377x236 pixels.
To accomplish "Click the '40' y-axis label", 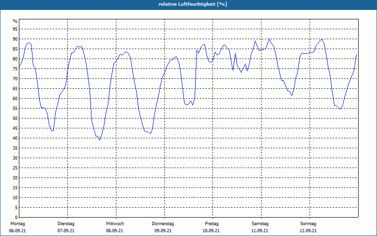I will pos(15,138).
